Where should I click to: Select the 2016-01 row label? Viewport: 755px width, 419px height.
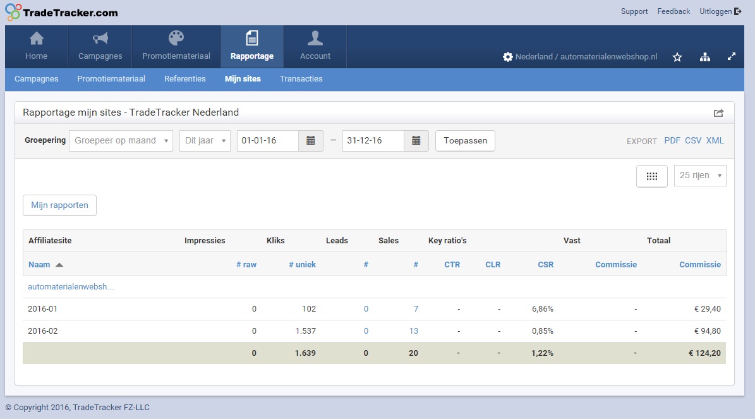(x=42, y=309)
